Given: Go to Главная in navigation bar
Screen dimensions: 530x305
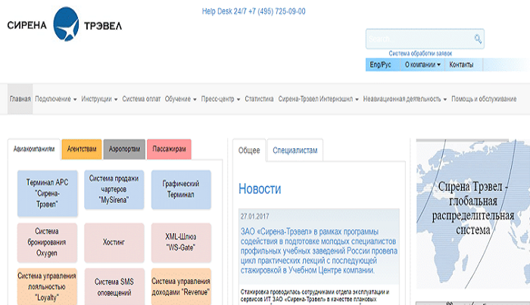Looking at the screenshot, I should pos(20,99).
